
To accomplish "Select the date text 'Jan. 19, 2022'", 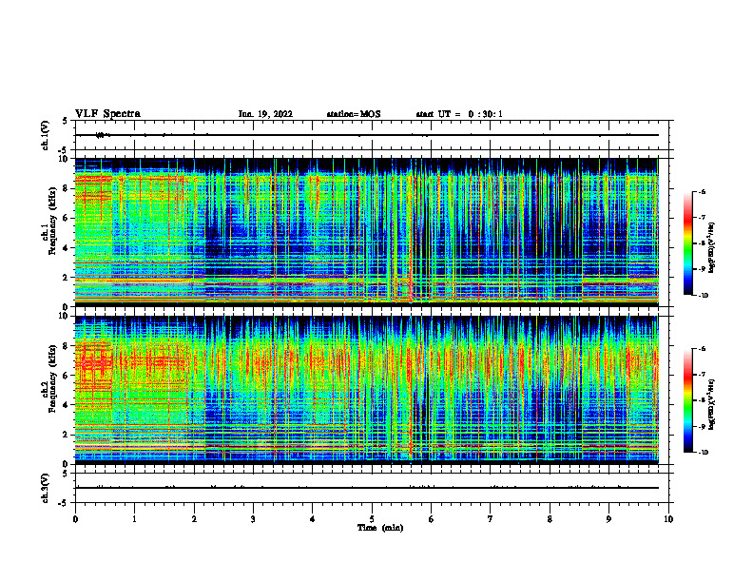I will click(x=265, y=114).
